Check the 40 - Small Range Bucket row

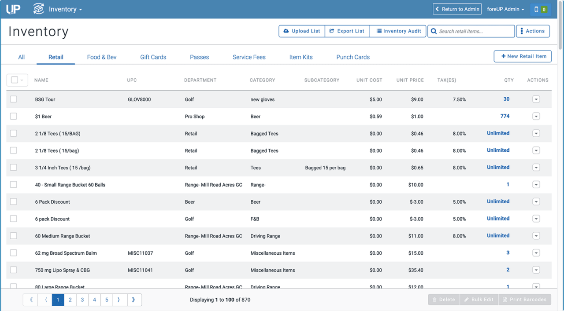point(14,185)
